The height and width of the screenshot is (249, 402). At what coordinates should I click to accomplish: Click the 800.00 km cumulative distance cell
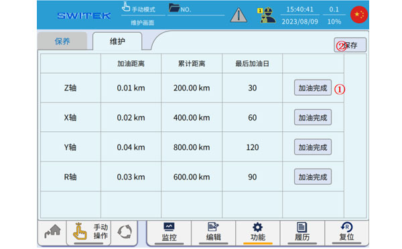click(x=192, y=147)
